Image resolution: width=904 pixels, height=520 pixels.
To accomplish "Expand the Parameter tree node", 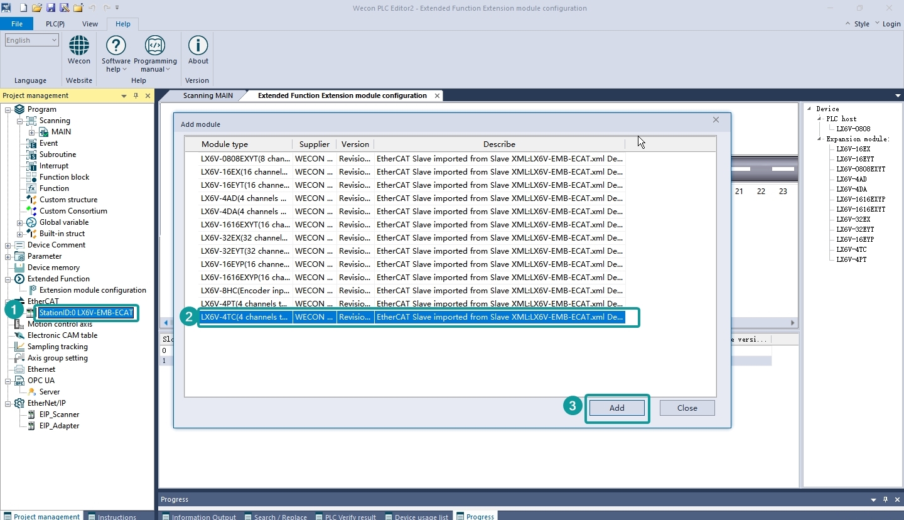I will (8, 256).
